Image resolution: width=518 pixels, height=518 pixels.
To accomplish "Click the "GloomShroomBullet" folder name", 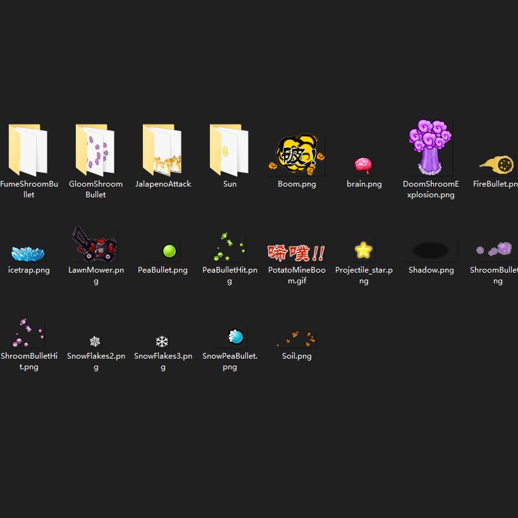I will coord(96,189).
